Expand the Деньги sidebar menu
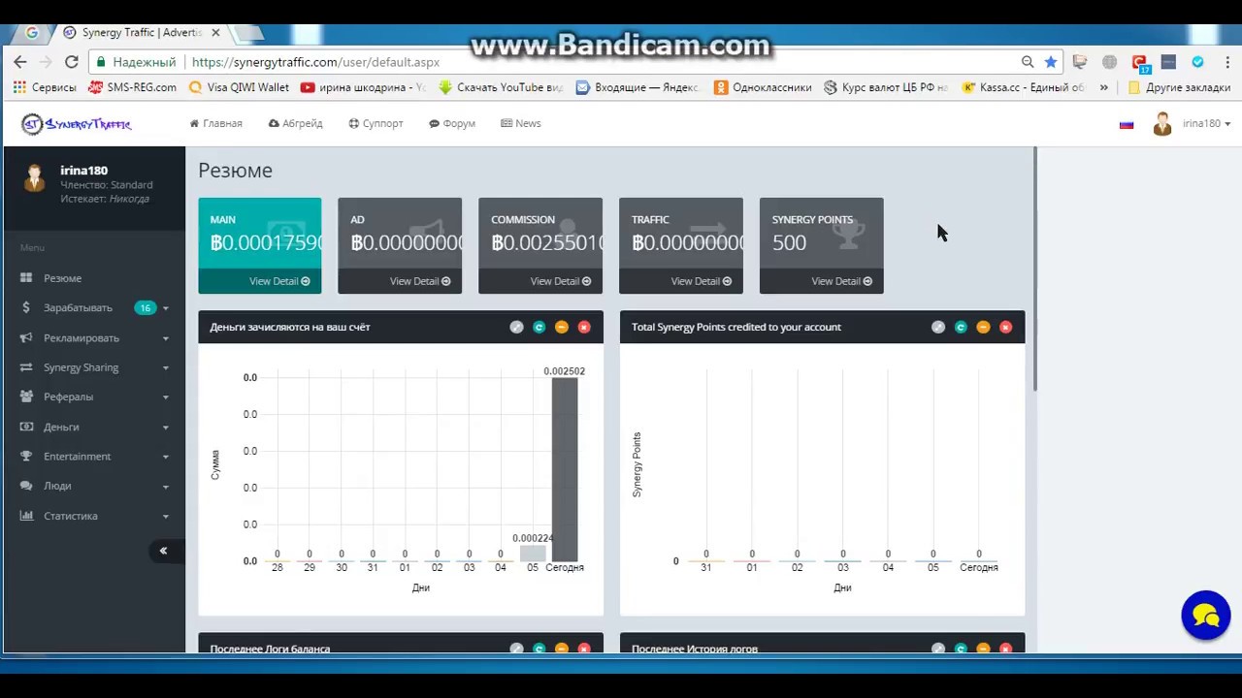 [x=93, y=427]
